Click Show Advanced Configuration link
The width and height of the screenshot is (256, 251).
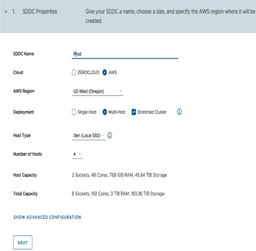(x=47, y=217)
